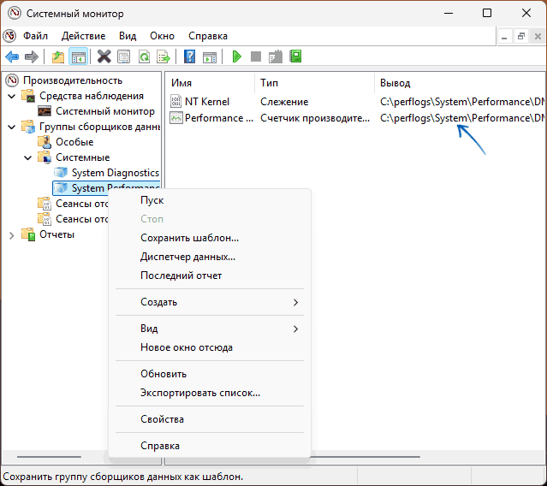Open the latest report green book icon
Viewport: 547px width, 486px height.
(295, 56)
